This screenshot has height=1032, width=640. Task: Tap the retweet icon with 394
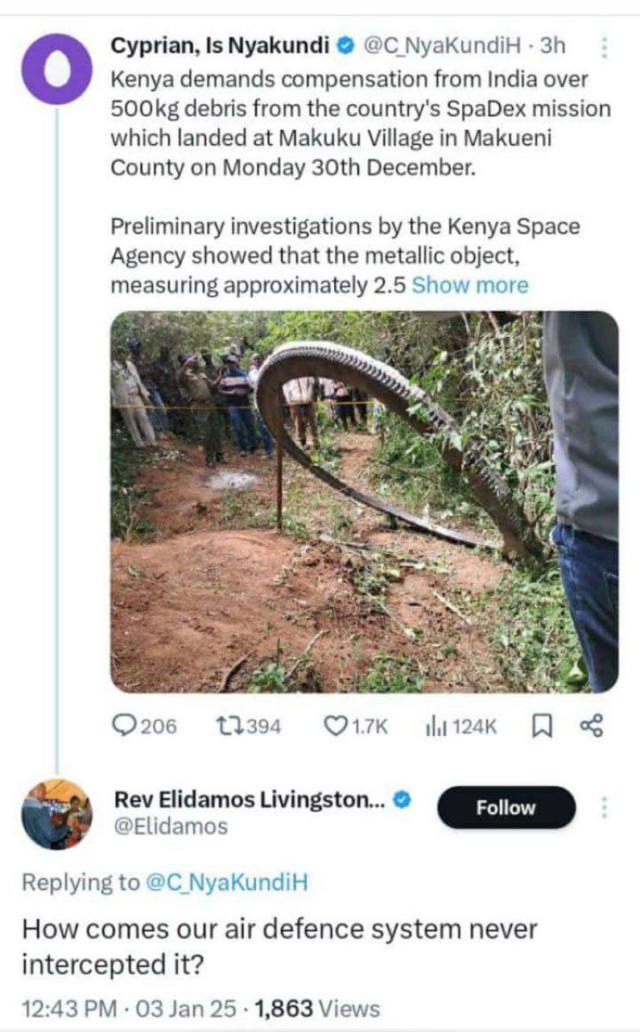pyautogui.click(x=228, y=726)
